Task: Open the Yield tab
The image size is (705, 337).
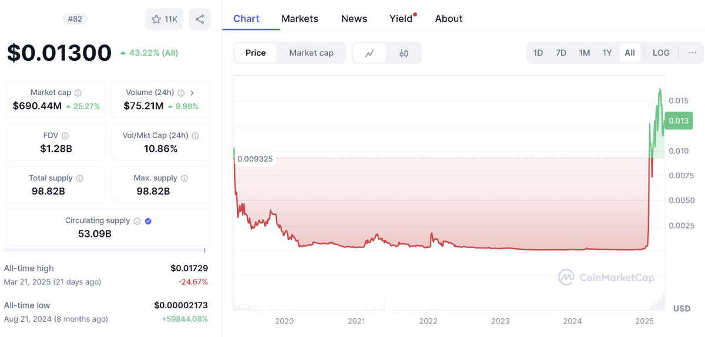Action: point(401,18)
